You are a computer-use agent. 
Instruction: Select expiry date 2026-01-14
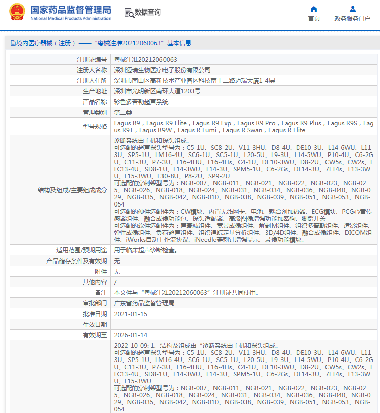131,335
